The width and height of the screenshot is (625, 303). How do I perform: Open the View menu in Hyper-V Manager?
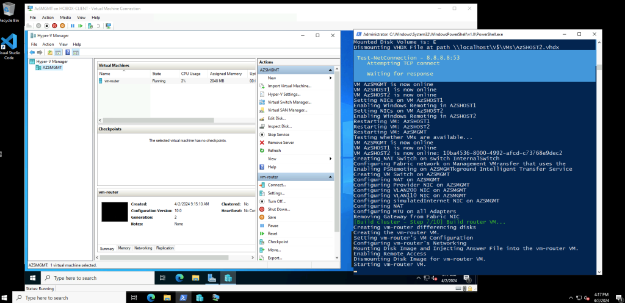pos(63,44)
